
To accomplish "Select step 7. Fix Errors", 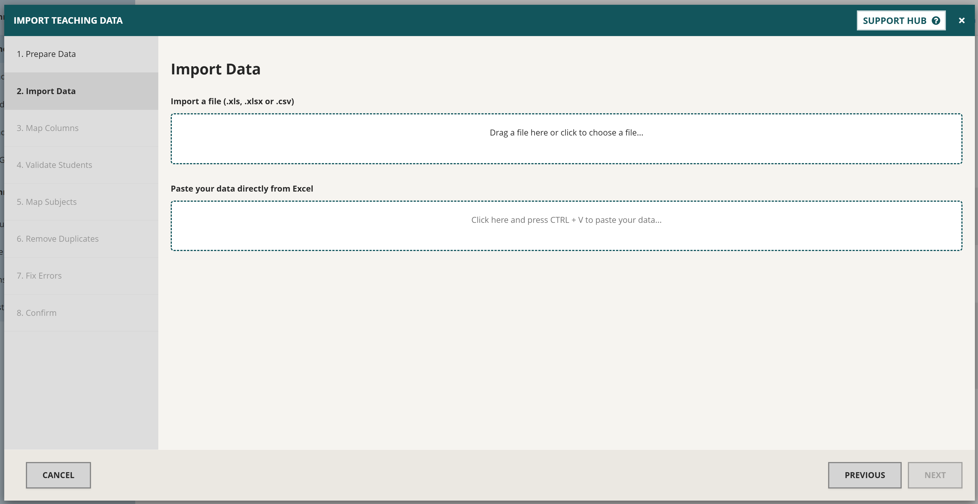I will (x=81, y=276).
